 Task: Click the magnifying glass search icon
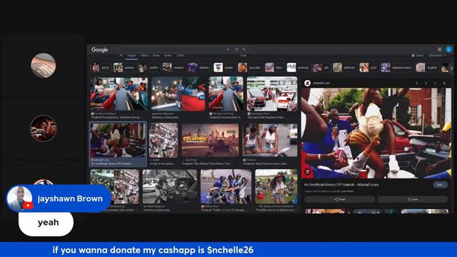244,49
